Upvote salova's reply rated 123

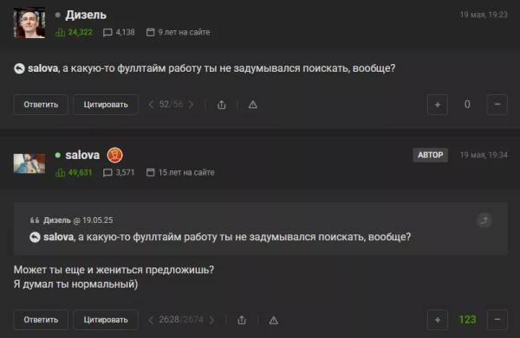click(x=438, y=320)
